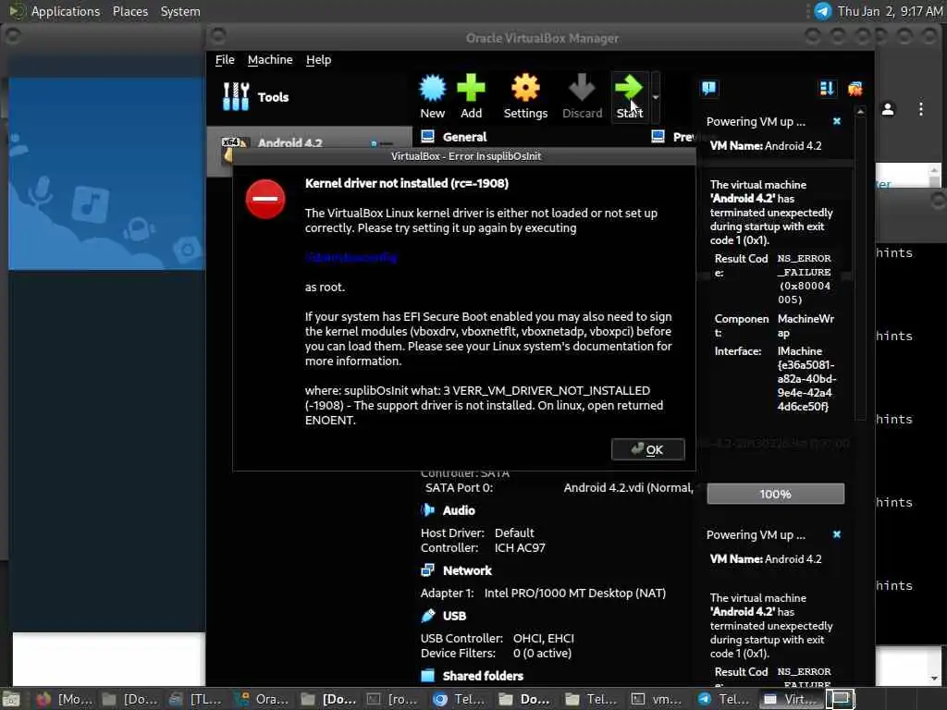Switch to vm... terminal taskbar entry
The image size is (947, 710).
coord(657,699)
